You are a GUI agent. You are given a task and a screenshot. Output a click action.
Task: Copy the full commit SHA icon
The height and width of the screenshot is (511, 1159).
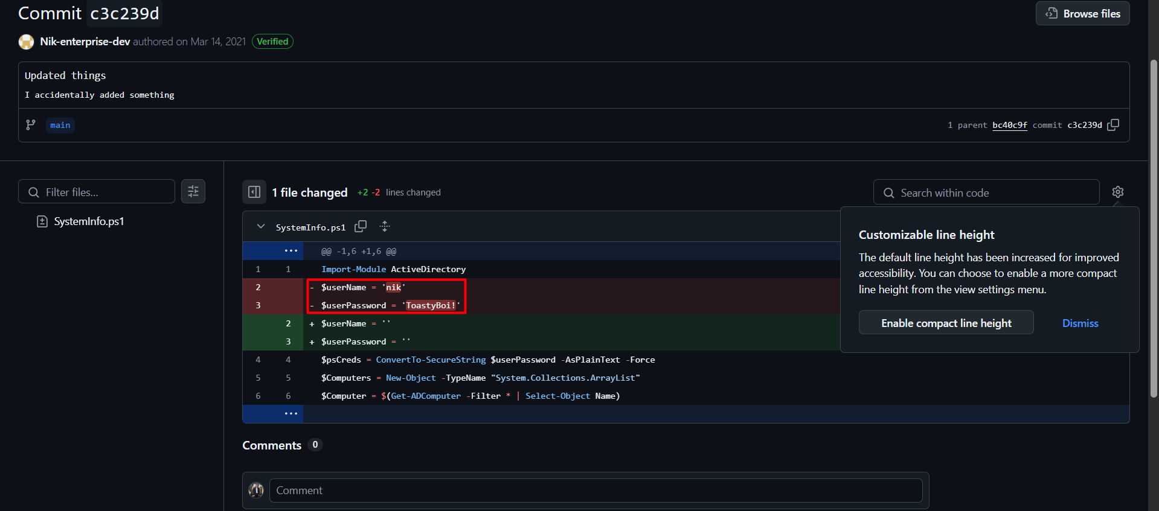[1113, 125]
